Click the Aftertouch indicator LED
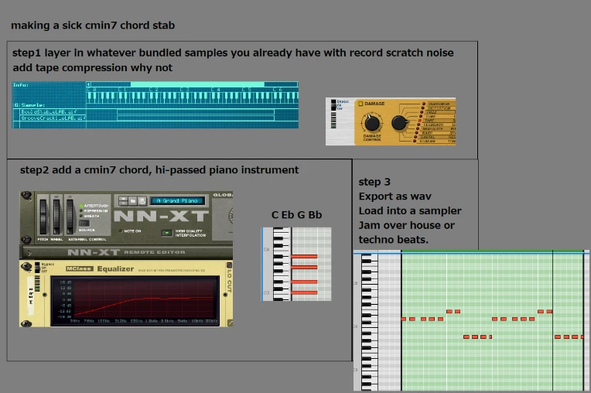Screen dimensions: 591x393 pyautogui.click(x=81, y=206)
